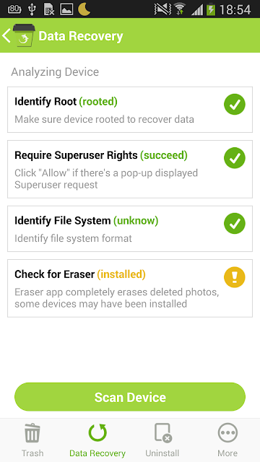Tap the trash can app logo
The height and width of the screenshot is (462, 260).
click(x=24, y=35)
